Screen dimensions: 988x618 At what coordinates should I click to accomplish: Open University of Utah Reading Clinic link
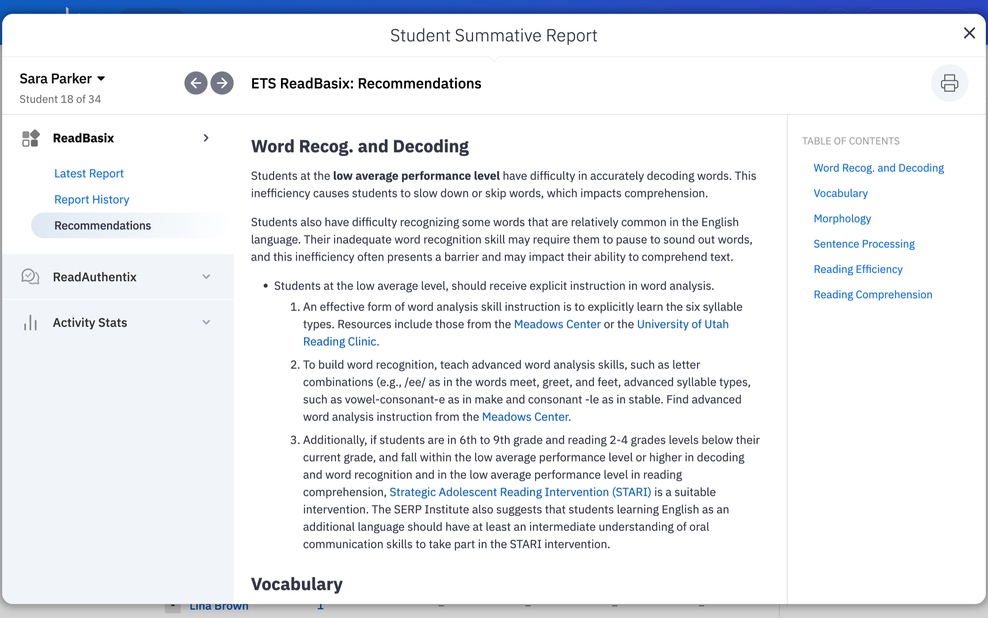682,324
